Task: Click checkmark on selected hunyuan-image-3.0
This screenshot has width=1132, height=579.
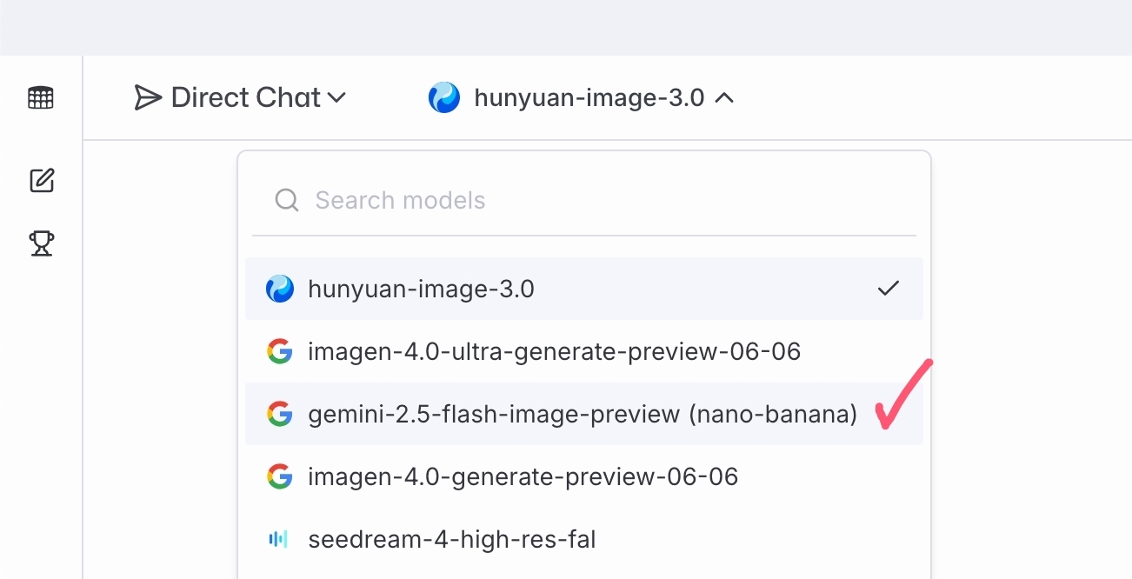Action: (888, 289)
